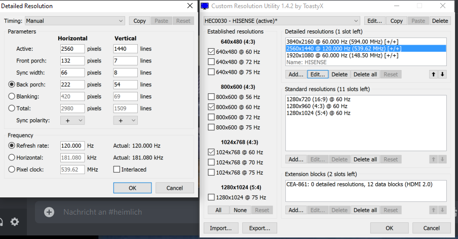The image size is (458, 239).
Task: Open the Timing dropdown
Action: tap(74, 21)
